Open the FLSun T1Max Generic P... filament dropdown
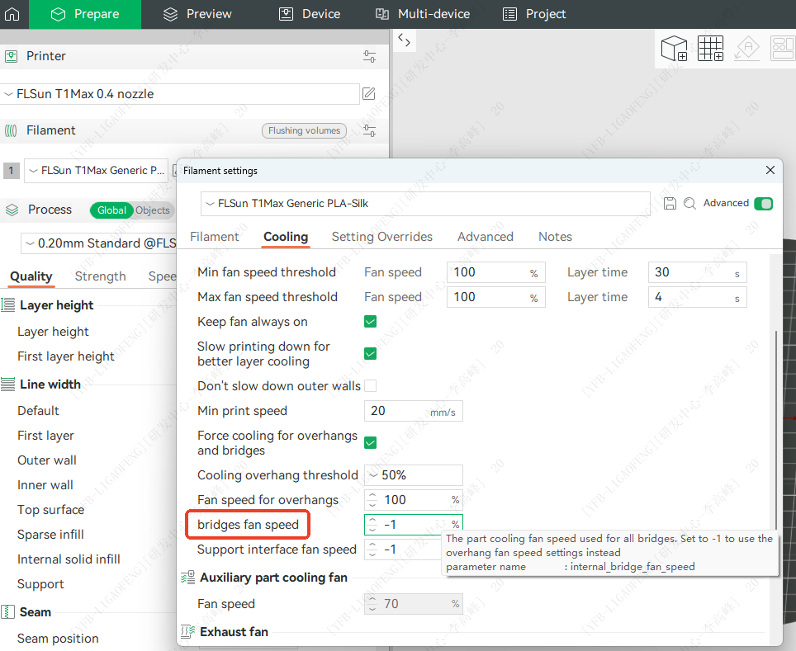 (96, 171)
